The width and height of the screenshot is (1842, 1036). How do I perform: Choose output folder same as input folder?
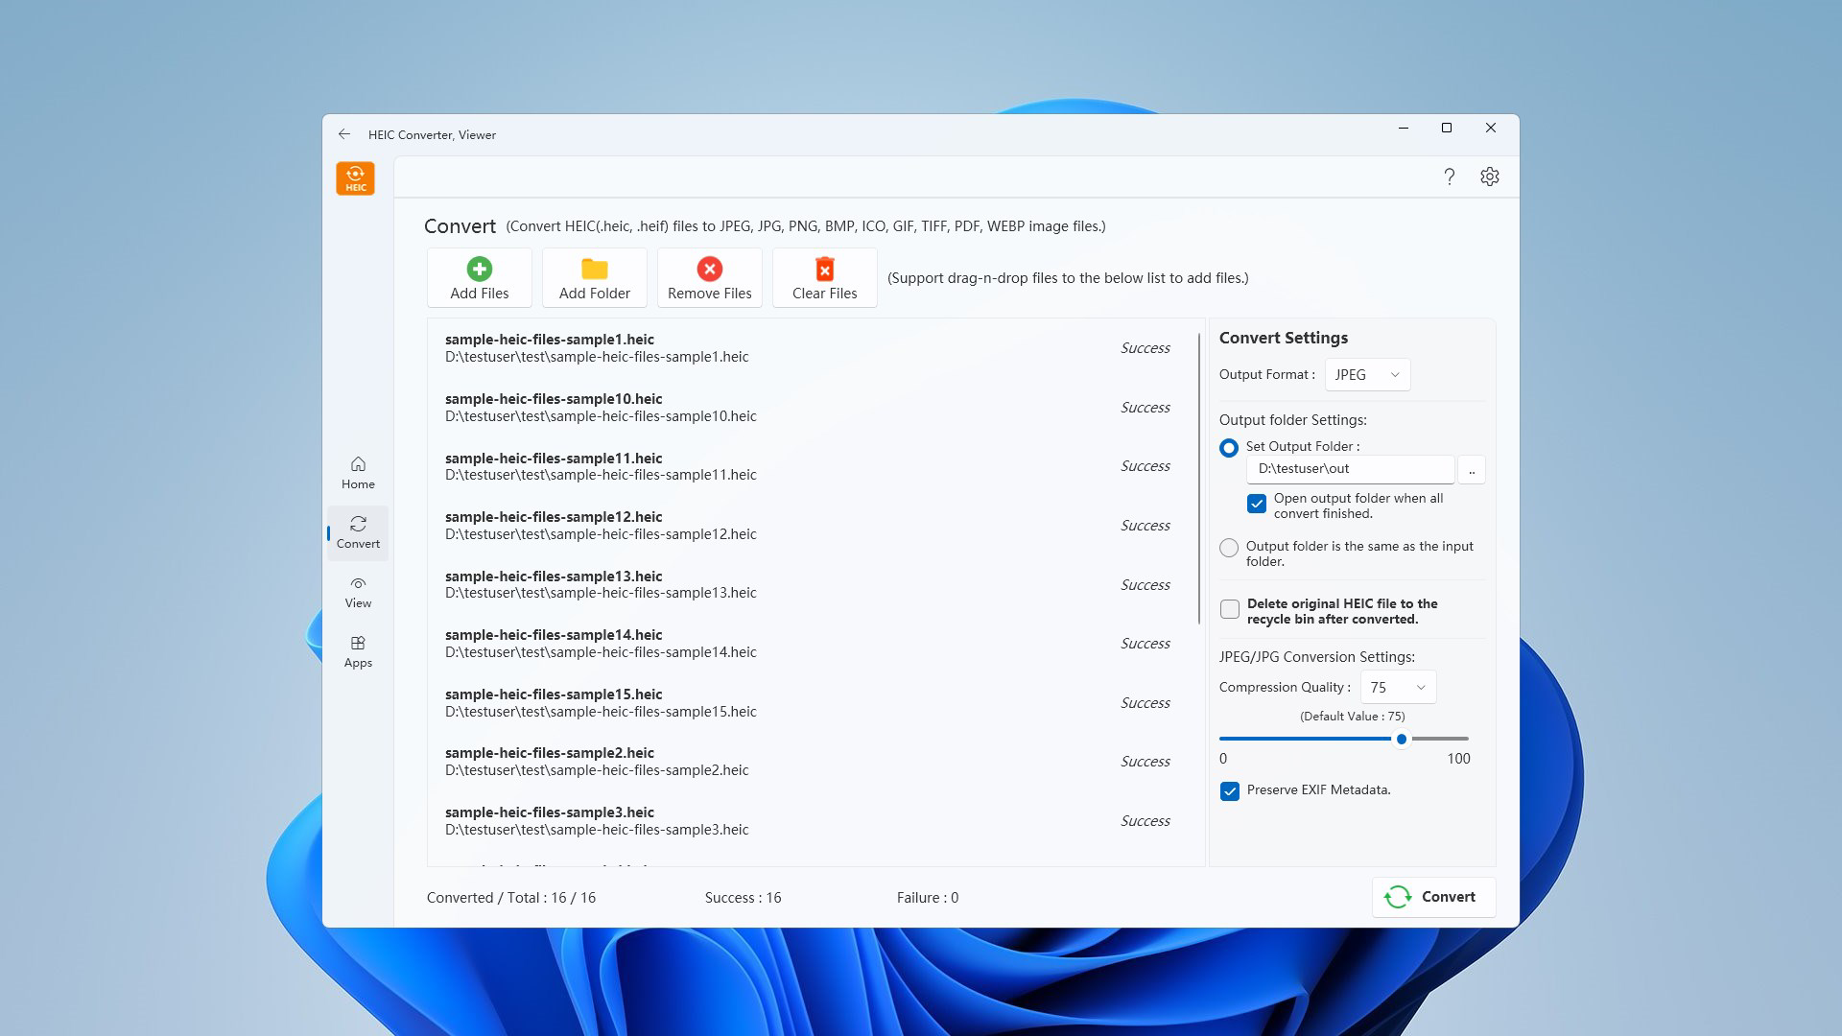point(1229,548)
